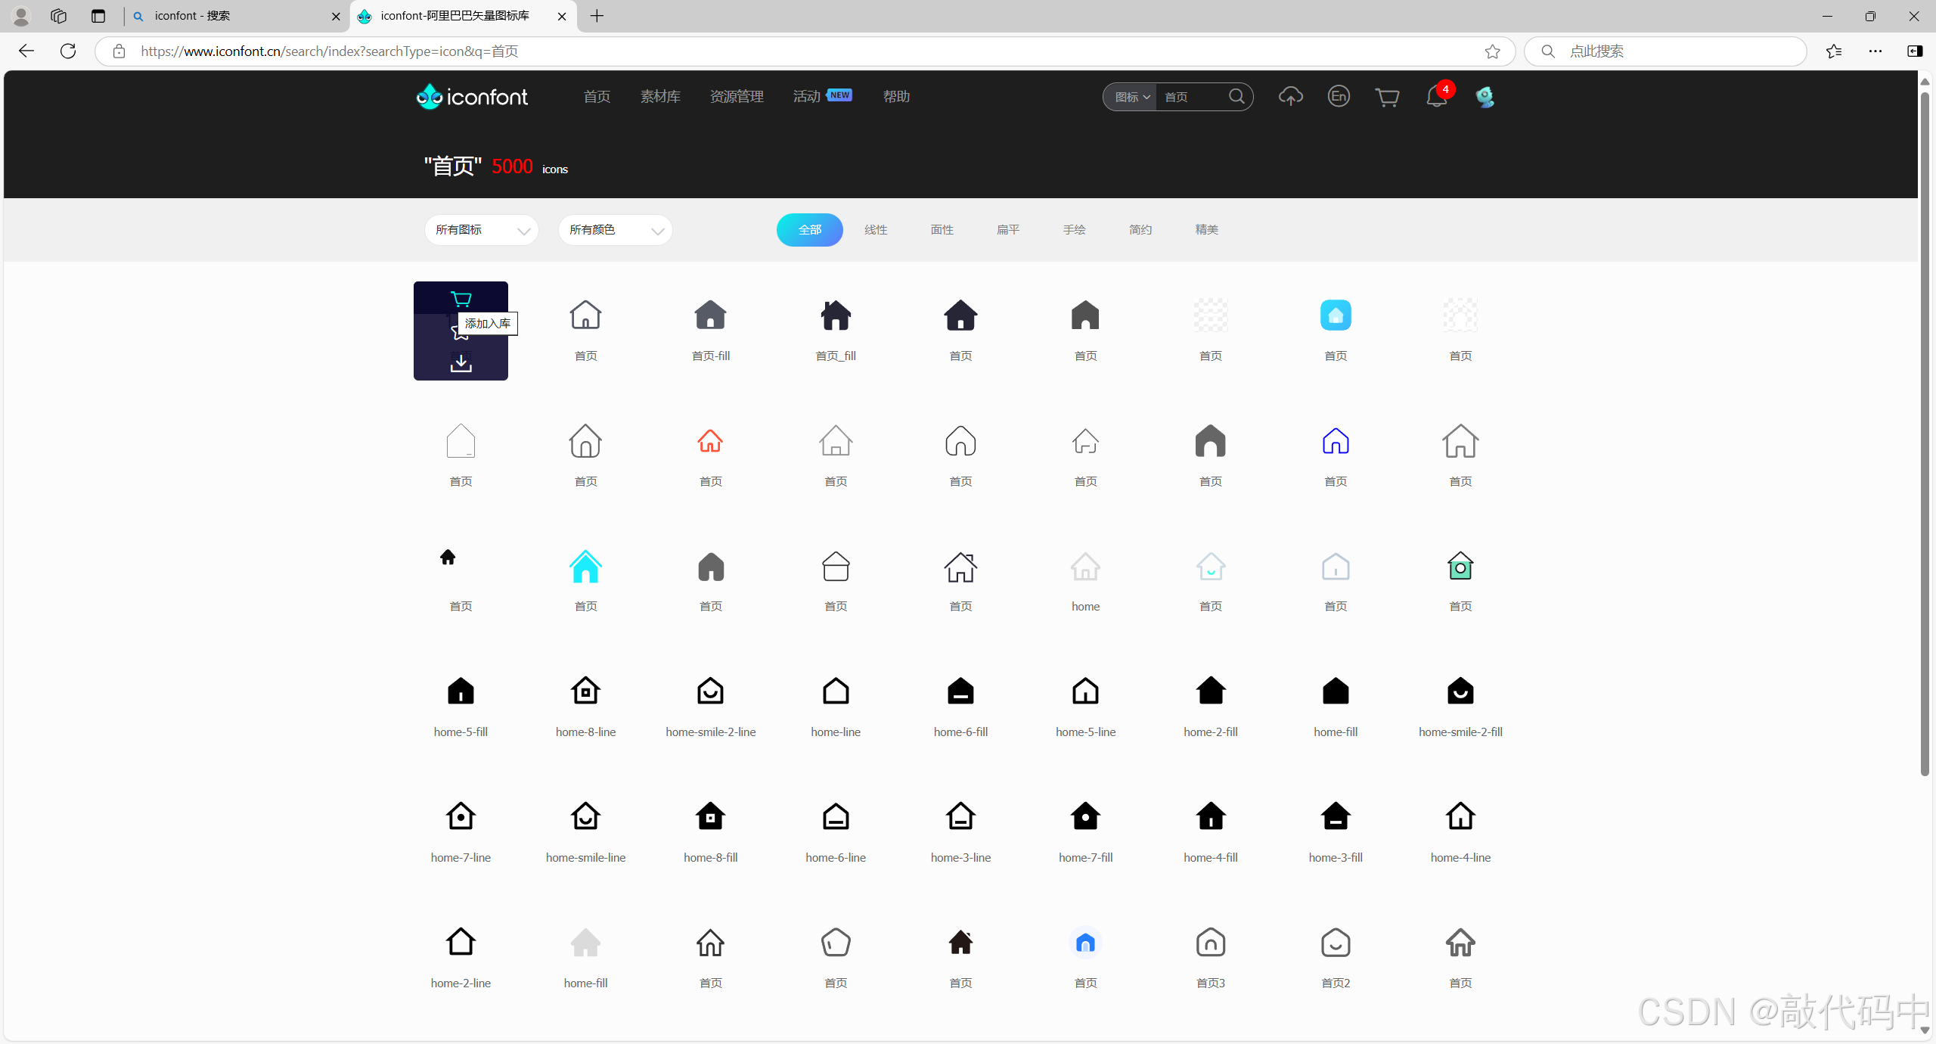The height and width of the screenshot is (1044, 1936).
Task: Select the red outlined home icon
Action: [x=710, y=441]
